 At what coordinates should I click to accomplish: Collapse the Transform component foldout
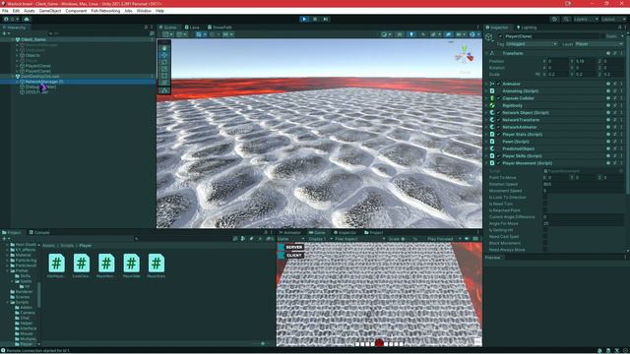[486, 53]
